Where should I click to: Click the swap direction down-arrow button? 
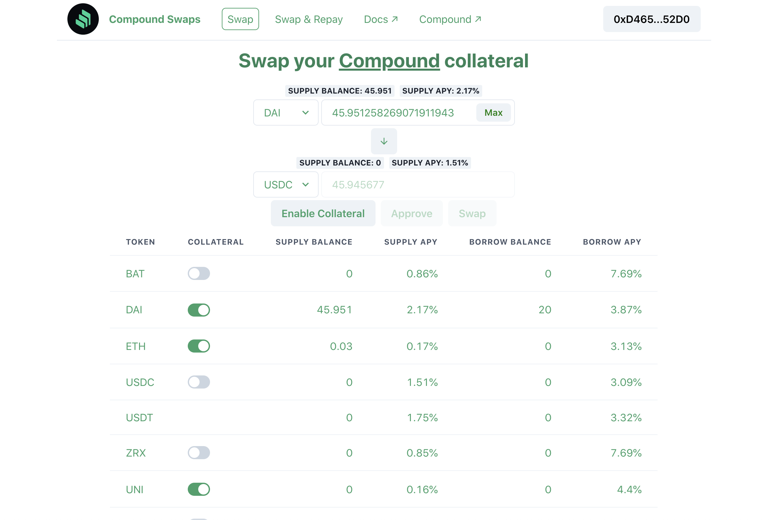coord(384,141)
